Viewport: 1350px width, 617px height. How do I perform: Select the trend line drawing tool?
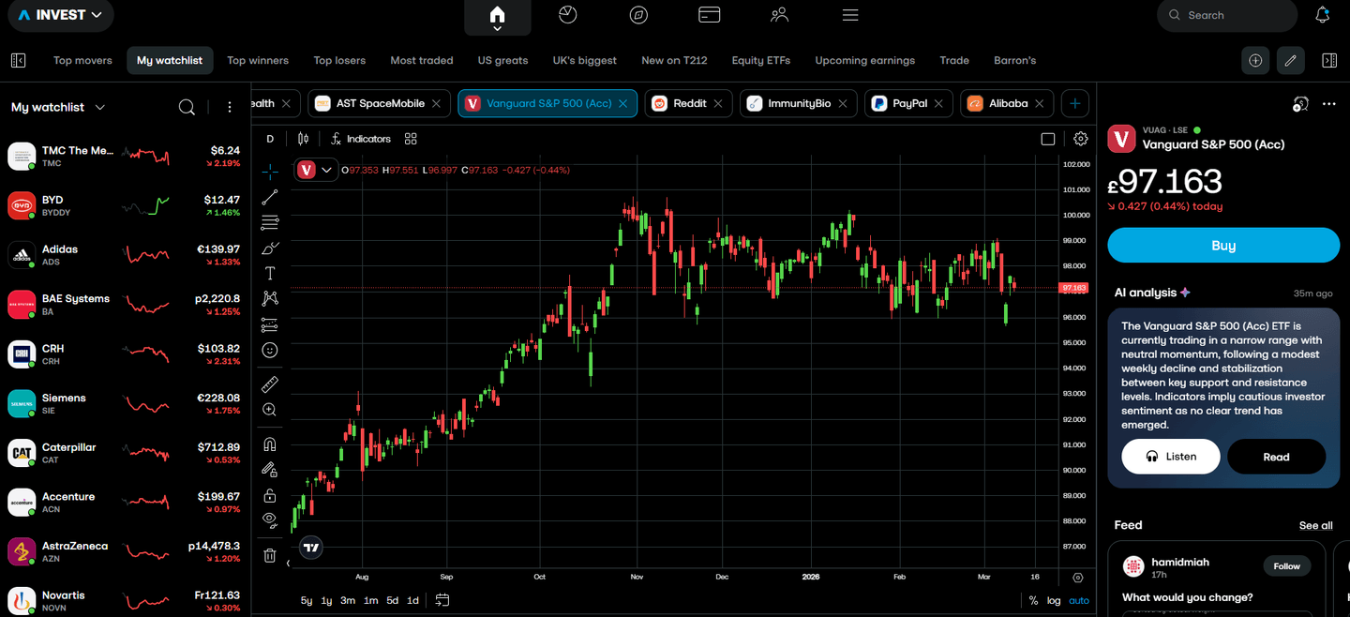(270, 197)
